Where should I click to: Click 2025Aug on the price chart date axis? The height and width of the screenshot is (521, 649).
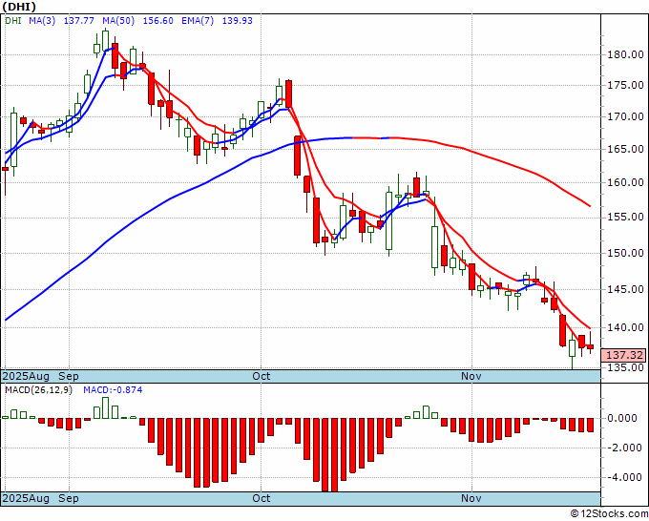(26, 376)
